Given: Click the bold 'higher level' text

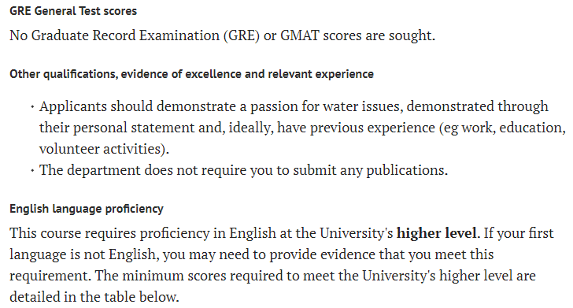Looking at the screenshot, I should [x=437, y=233].
